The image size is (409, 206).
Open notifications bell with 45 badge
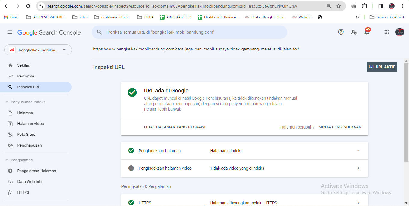coord(367,32)
